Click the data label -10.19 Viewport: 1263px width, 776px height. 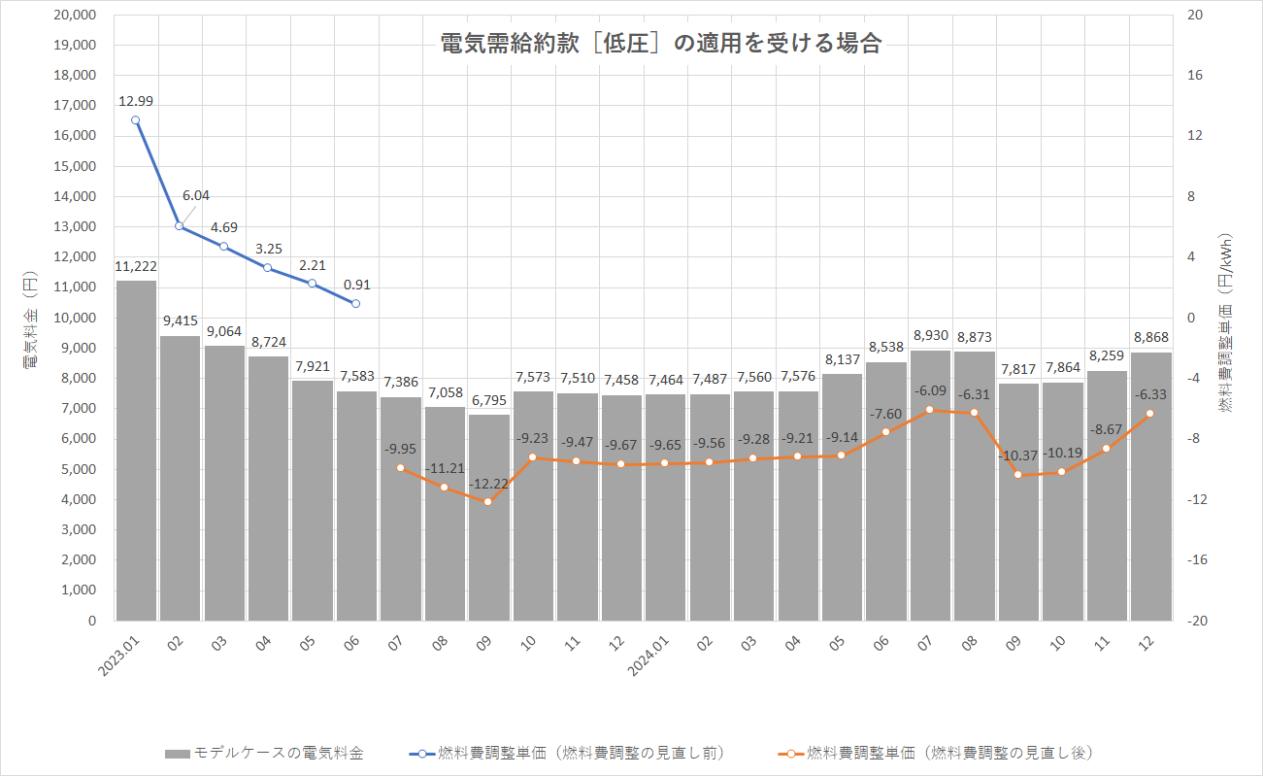point(1062,452)
